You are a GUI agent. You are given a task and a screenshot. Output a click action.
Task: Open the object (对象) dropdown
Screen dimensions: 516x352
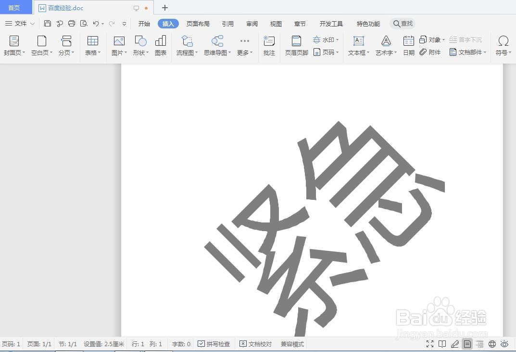click(432, 39)
